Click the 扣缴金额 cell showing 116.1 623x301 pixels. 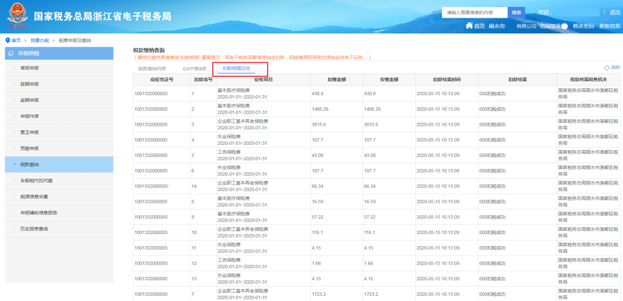pos(336,232)
